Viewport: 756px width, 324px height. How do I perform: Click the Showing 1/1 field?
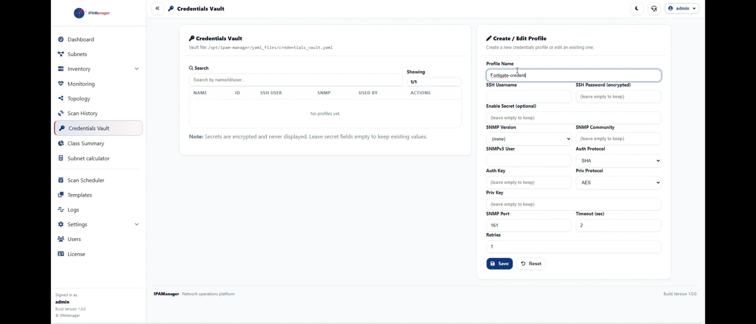point(434,82)
